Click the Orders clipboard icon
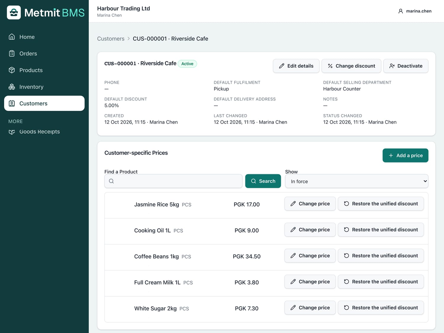Screen dimensions: 444x333 [12, 54]
